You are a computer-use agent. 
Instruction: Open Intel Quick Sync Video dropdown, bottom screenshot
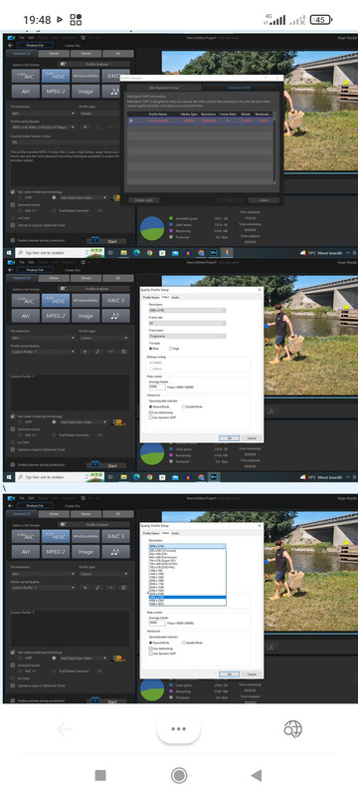click(84, 658)
